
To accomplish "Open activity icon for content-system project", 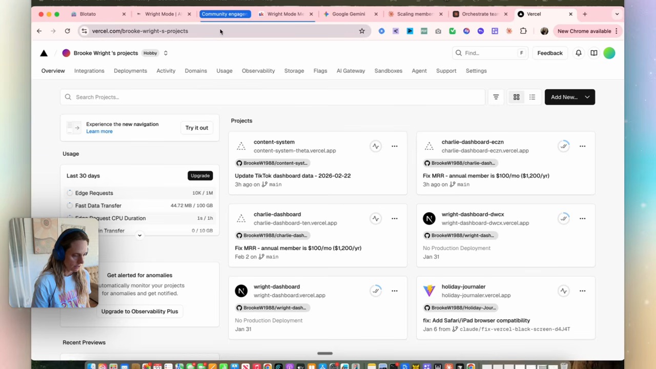I will click(376, 146).
